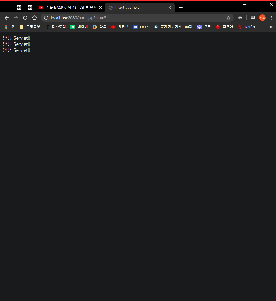Open the OKKY bookmark

(141, 27)
